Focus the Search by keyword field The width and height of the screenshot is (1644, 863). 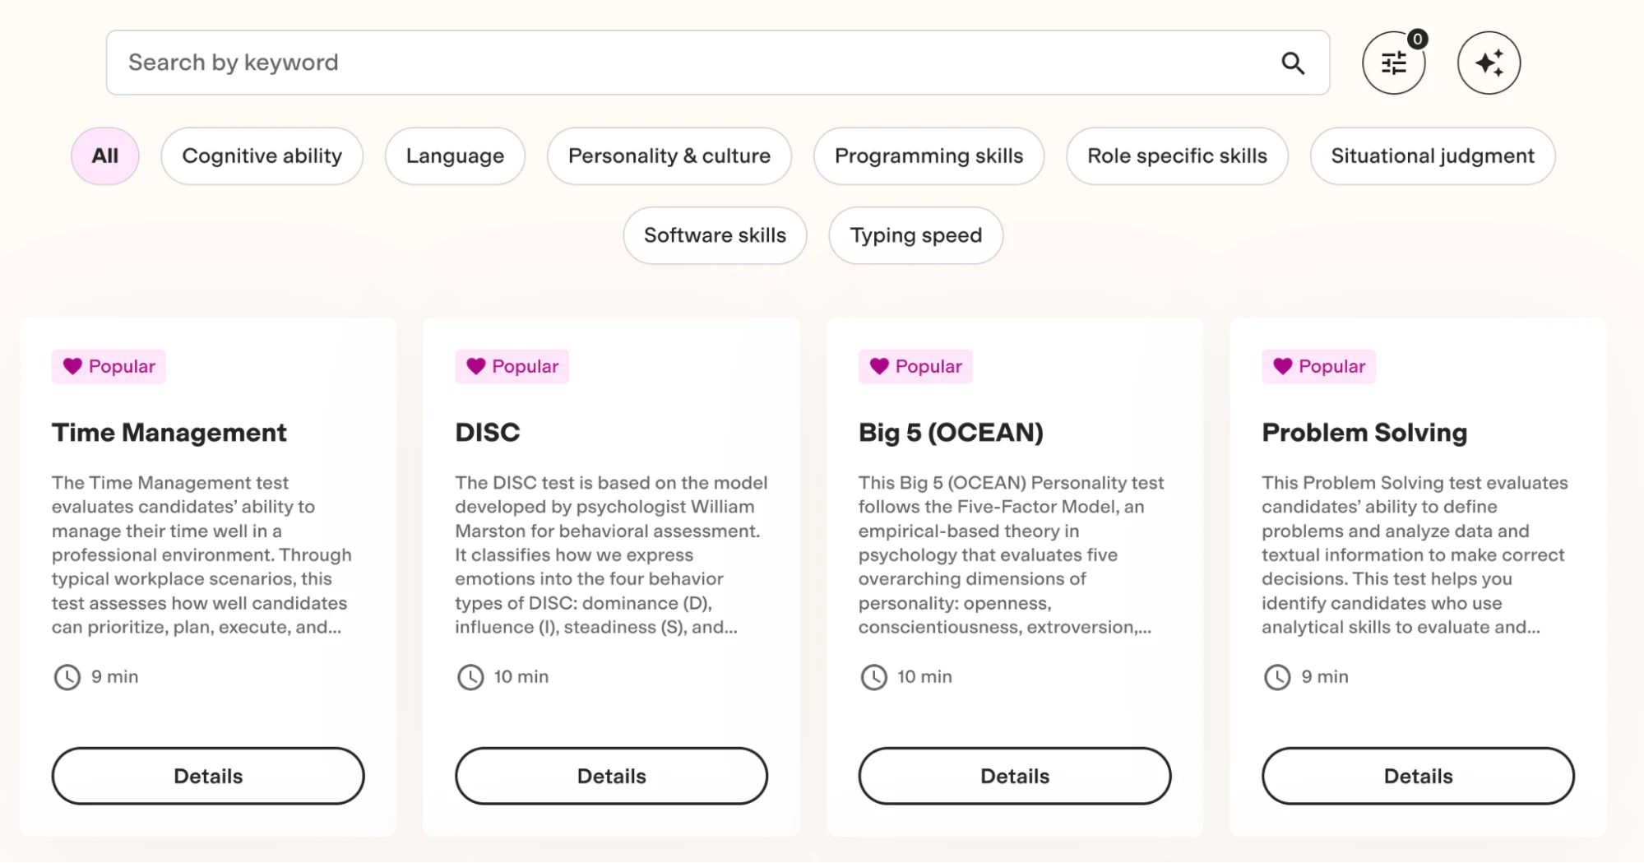click(x=718, y=63)
